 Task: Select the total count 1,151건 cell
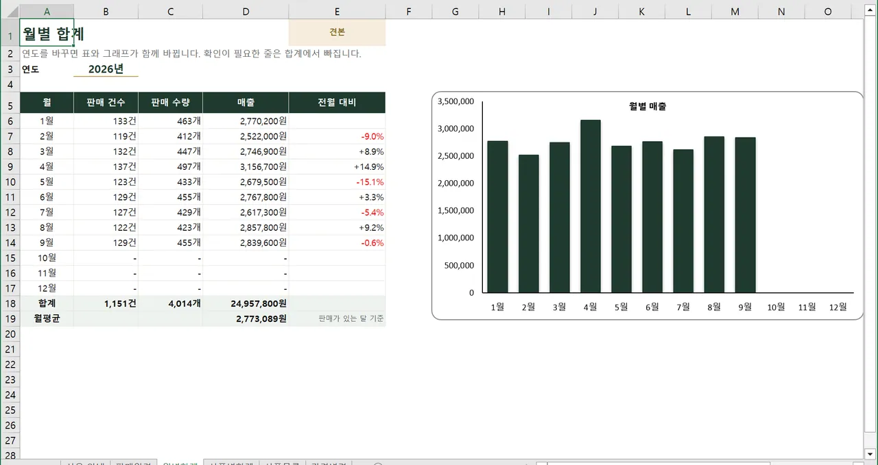106,303
